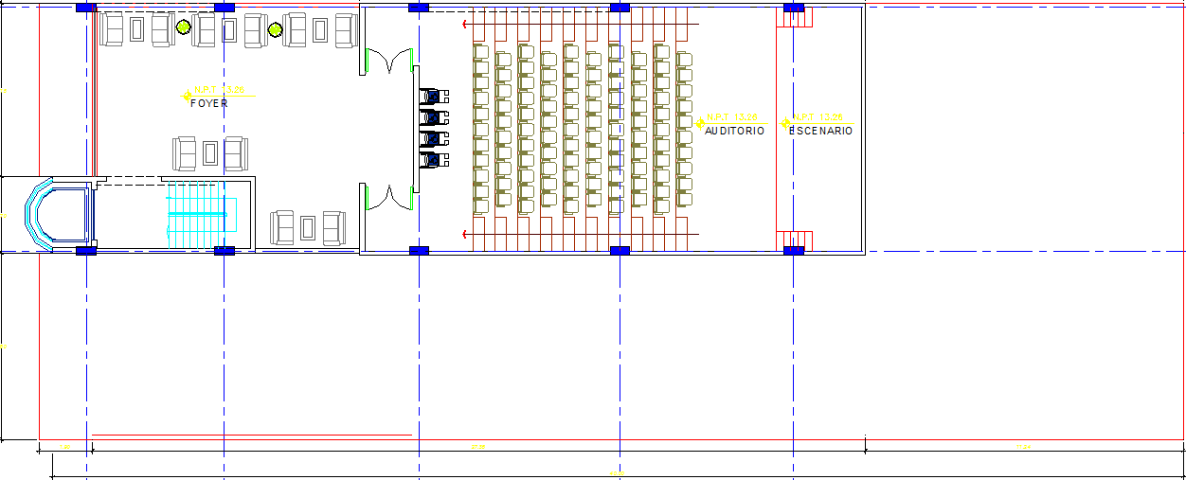Click the cyan curved element at far left
Screen dimensions: 1186x480
click(38, 215)
